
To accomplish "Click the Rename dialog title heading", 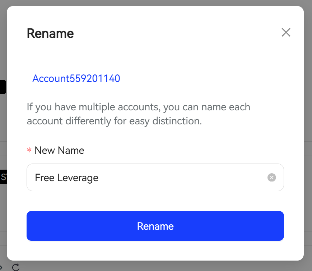I will click(50, 33).
